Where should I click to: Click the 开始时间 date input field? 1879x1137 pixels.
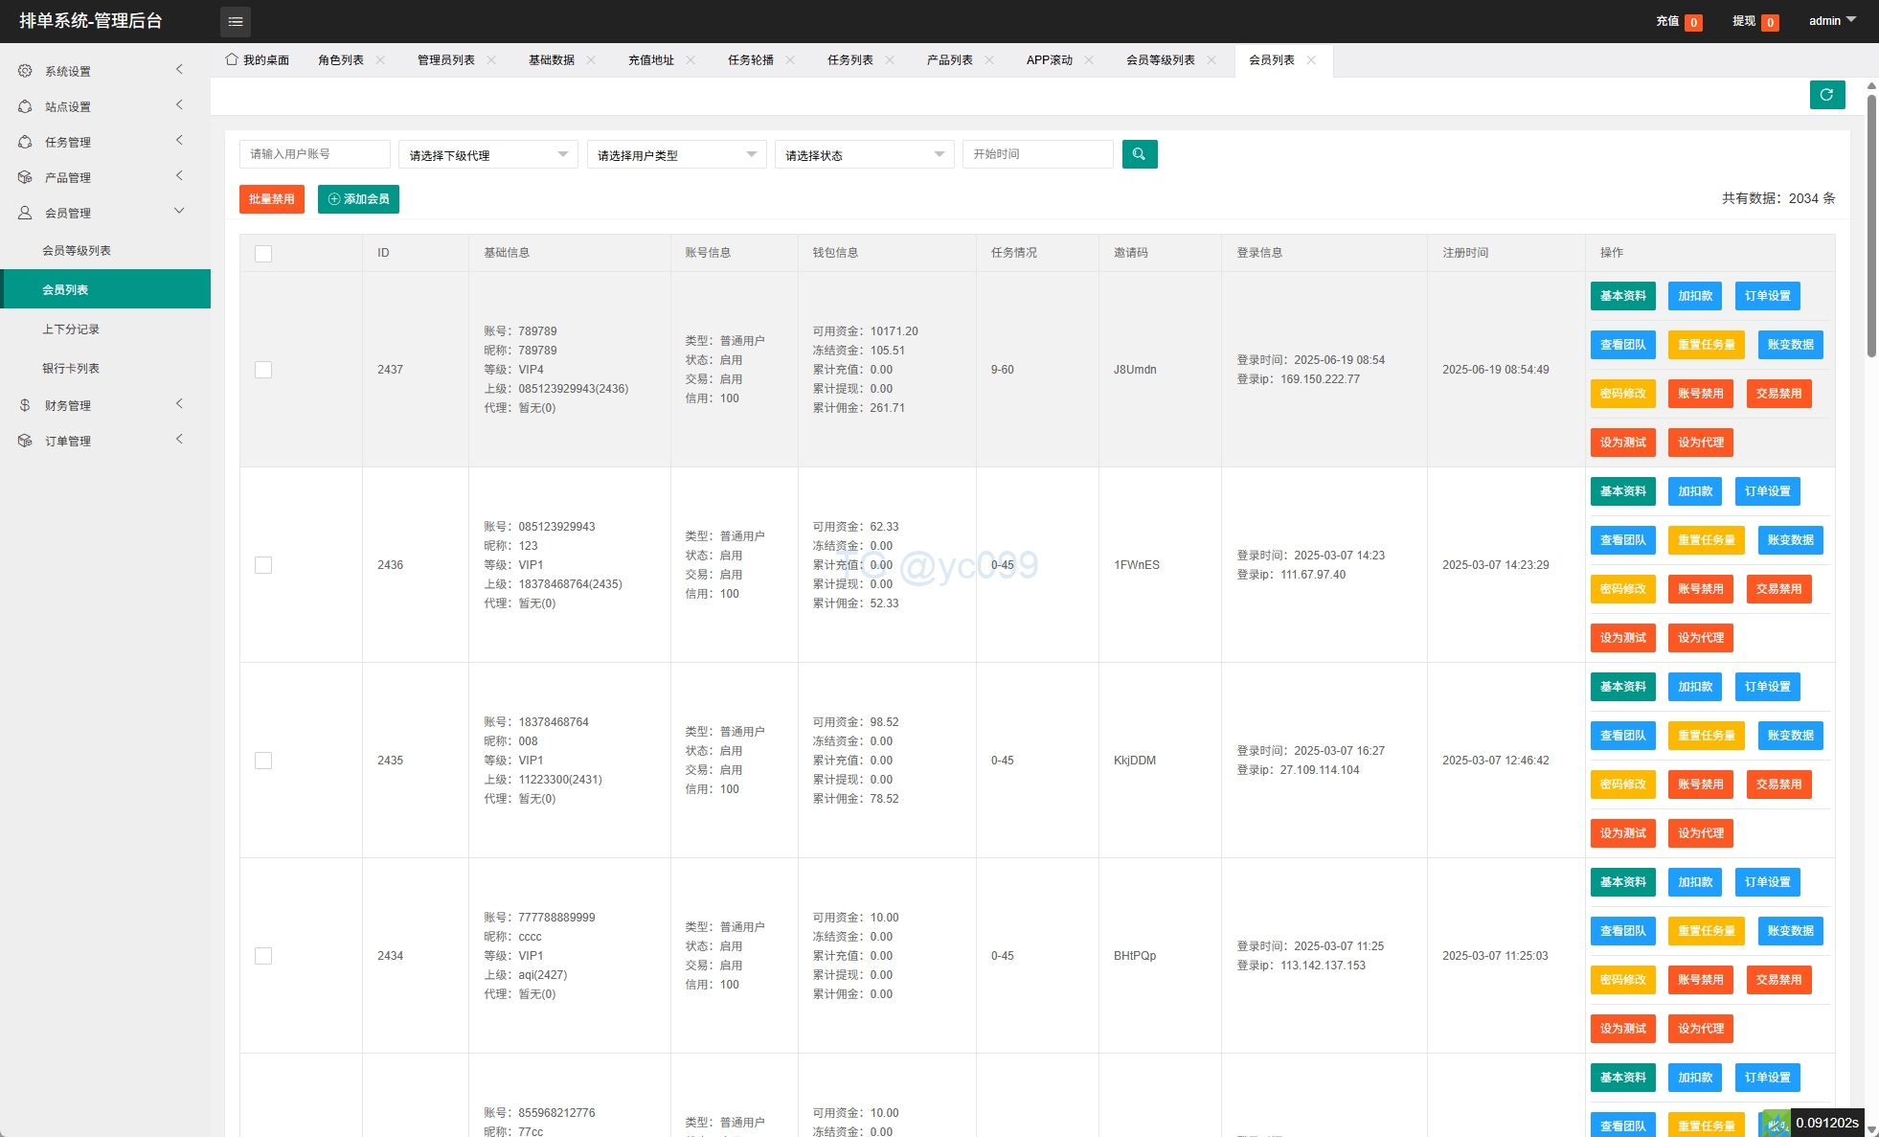(1037, 154)
